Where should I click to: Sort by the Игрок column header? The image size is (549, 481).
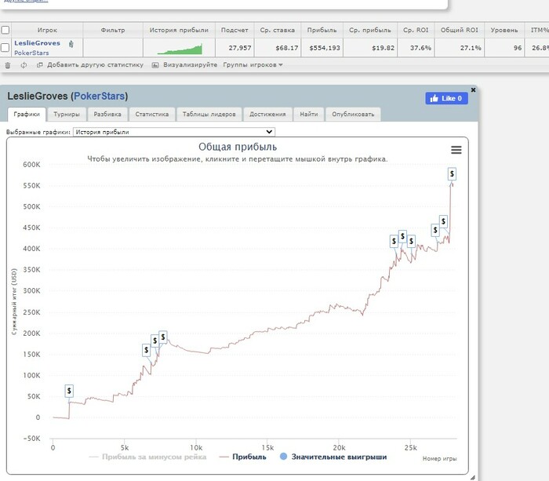(47, 30)
